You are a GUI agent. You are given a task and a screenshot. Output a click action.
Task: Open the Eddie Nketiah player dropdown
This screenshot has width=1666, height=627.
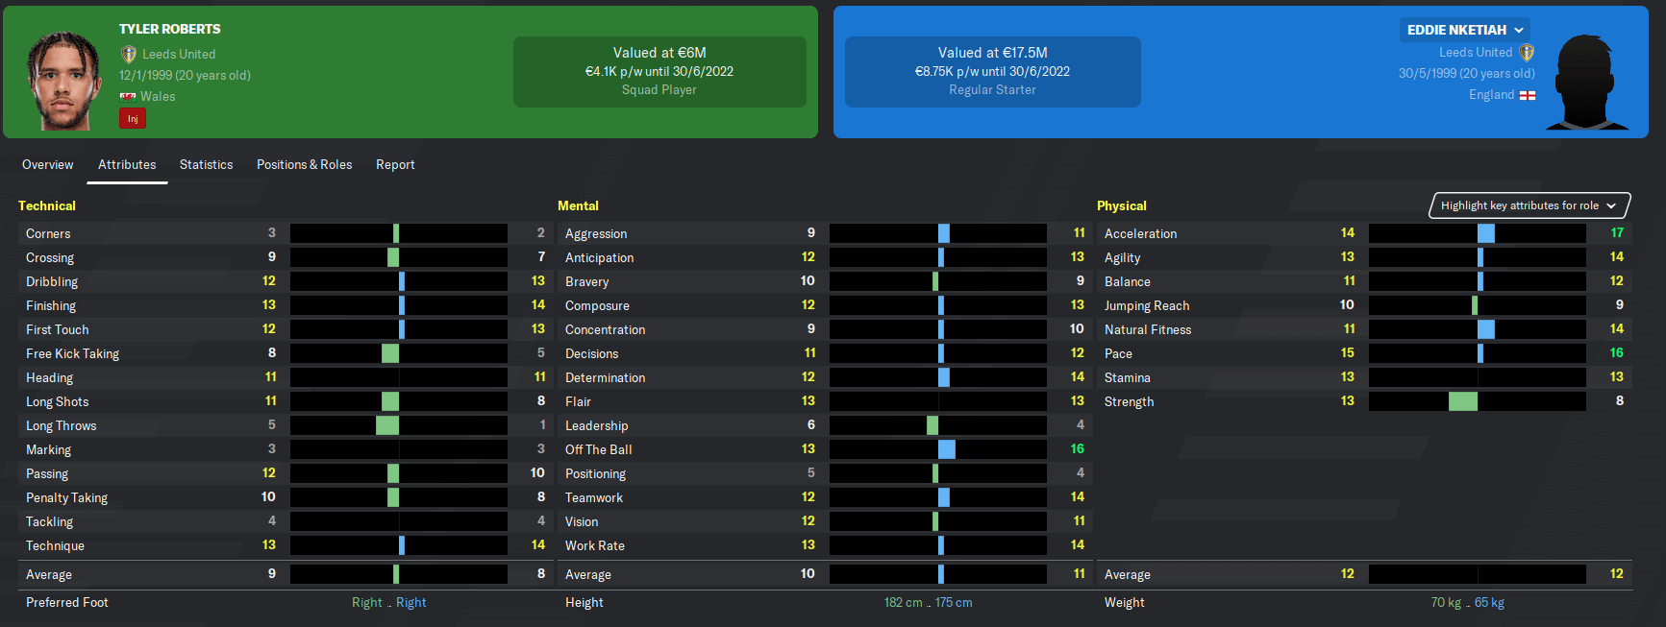[x=1465, y=30]
